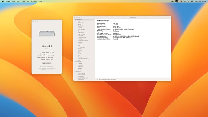Select Storage in the sidebar
Viewport: 208px width, 117px height.
tap(80, 57)
